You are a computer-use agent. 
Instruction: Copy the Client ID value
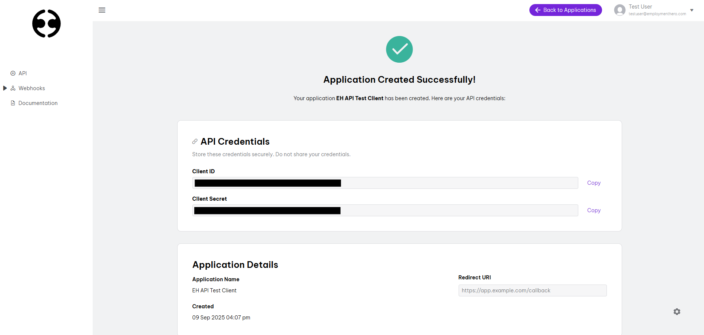point(593,183)
